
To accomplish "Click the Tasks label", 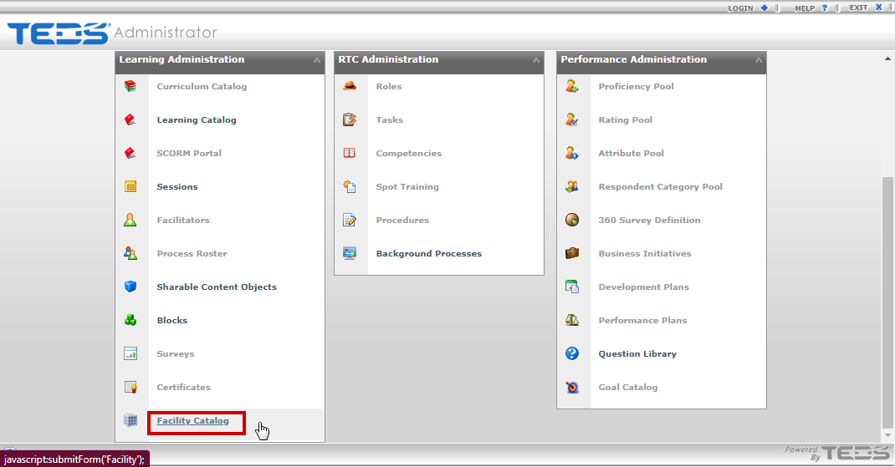I will click(389, 119).
